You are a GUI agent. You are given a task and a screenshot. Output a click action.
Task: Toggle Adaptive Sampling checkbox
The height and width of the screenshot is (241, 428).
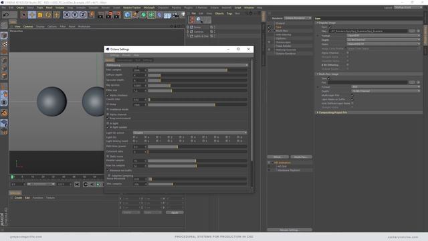coord(109,175)
